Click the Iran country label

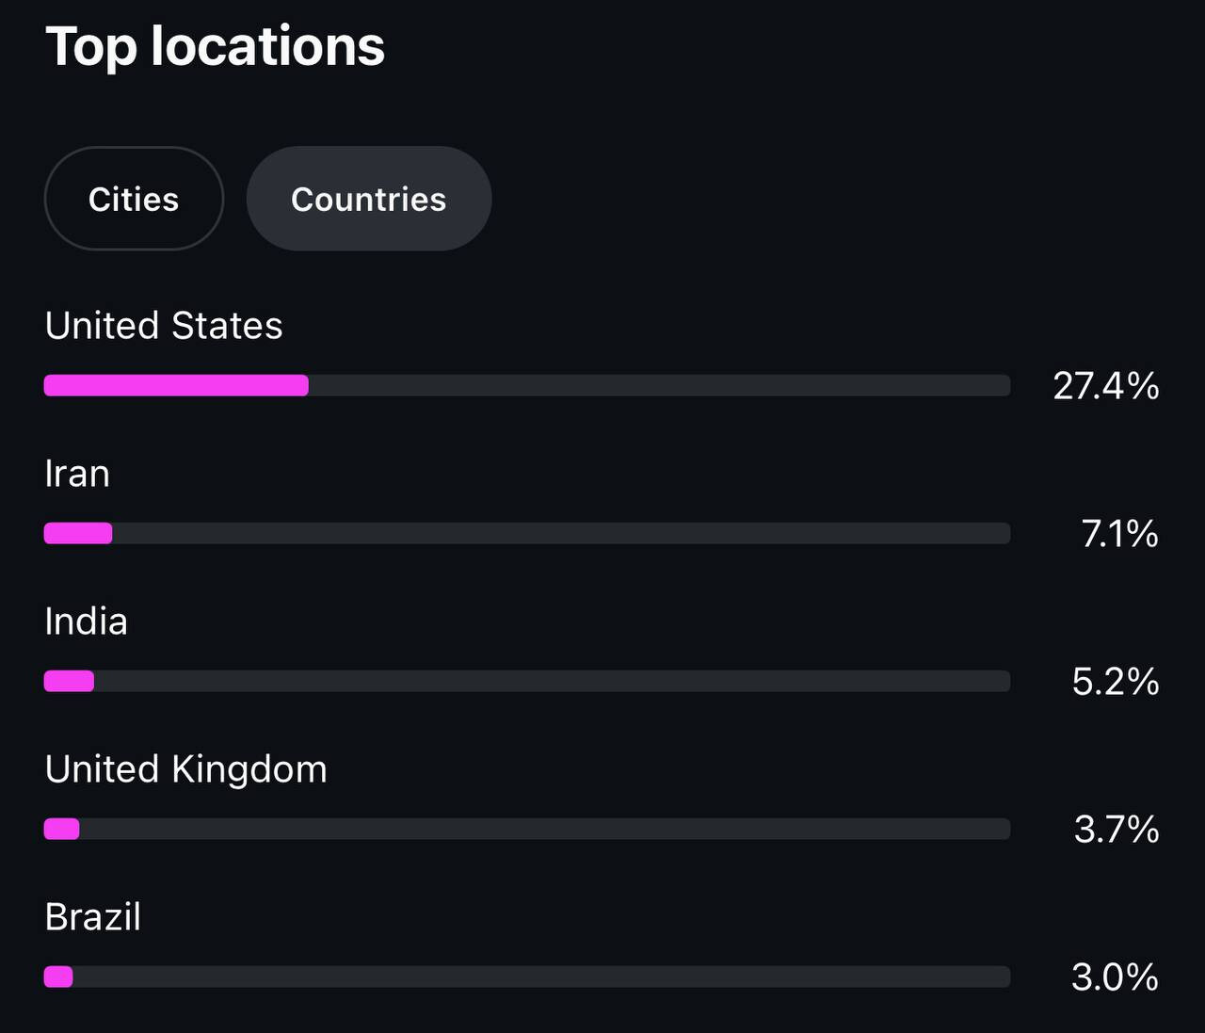coord(77,474)
